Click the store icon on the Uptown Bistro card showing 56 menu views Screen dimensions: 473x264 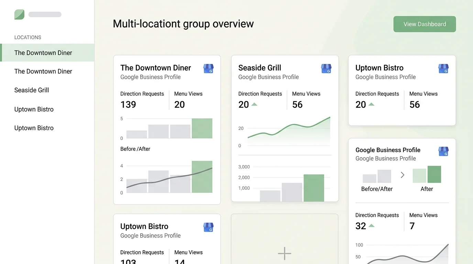coord(443,68)
